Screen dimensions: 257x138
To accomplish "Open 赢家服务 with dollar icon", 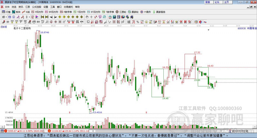I will 159,12.
